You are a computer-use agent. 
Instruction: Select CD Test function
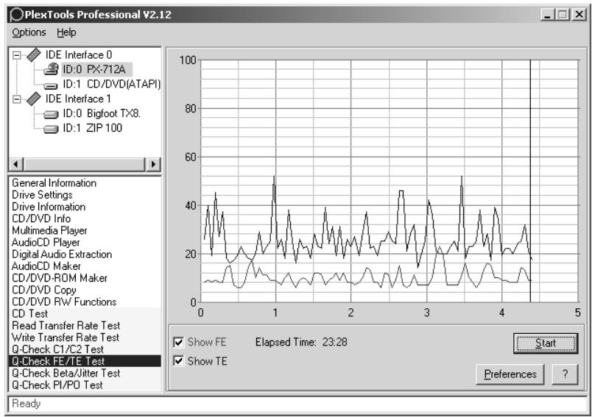click(30, 314)
